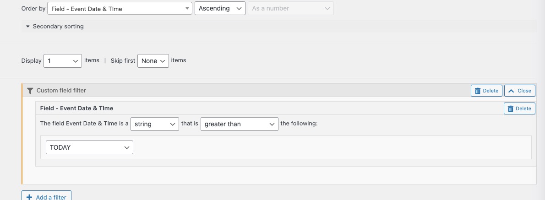Click the Add a filter button
Viewport: 545px width, 200px height.
tap(46, 197)
